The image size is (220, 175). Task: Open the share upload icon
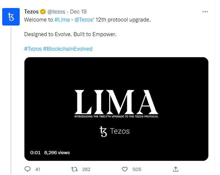[x=175, y=169]
